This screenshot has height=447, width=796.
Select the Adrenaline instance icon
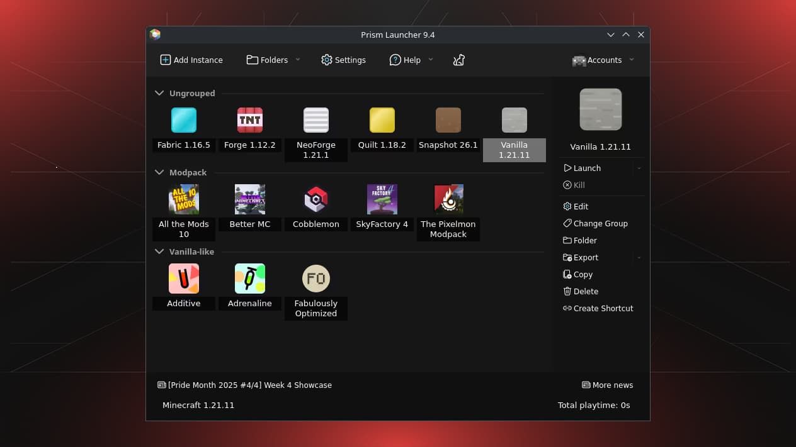click(250, 279)
